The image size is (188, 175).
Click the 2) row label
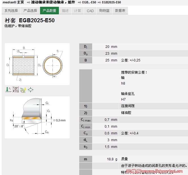click(x=86, y=113)
